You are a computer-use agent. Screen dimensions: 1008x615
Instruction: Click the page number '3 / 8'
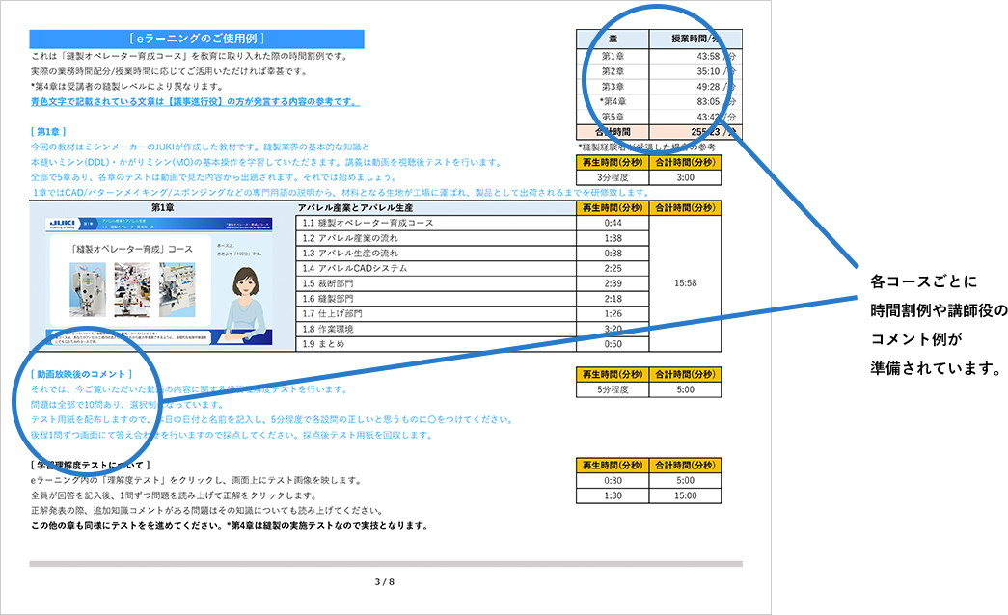tap(385, 582)
